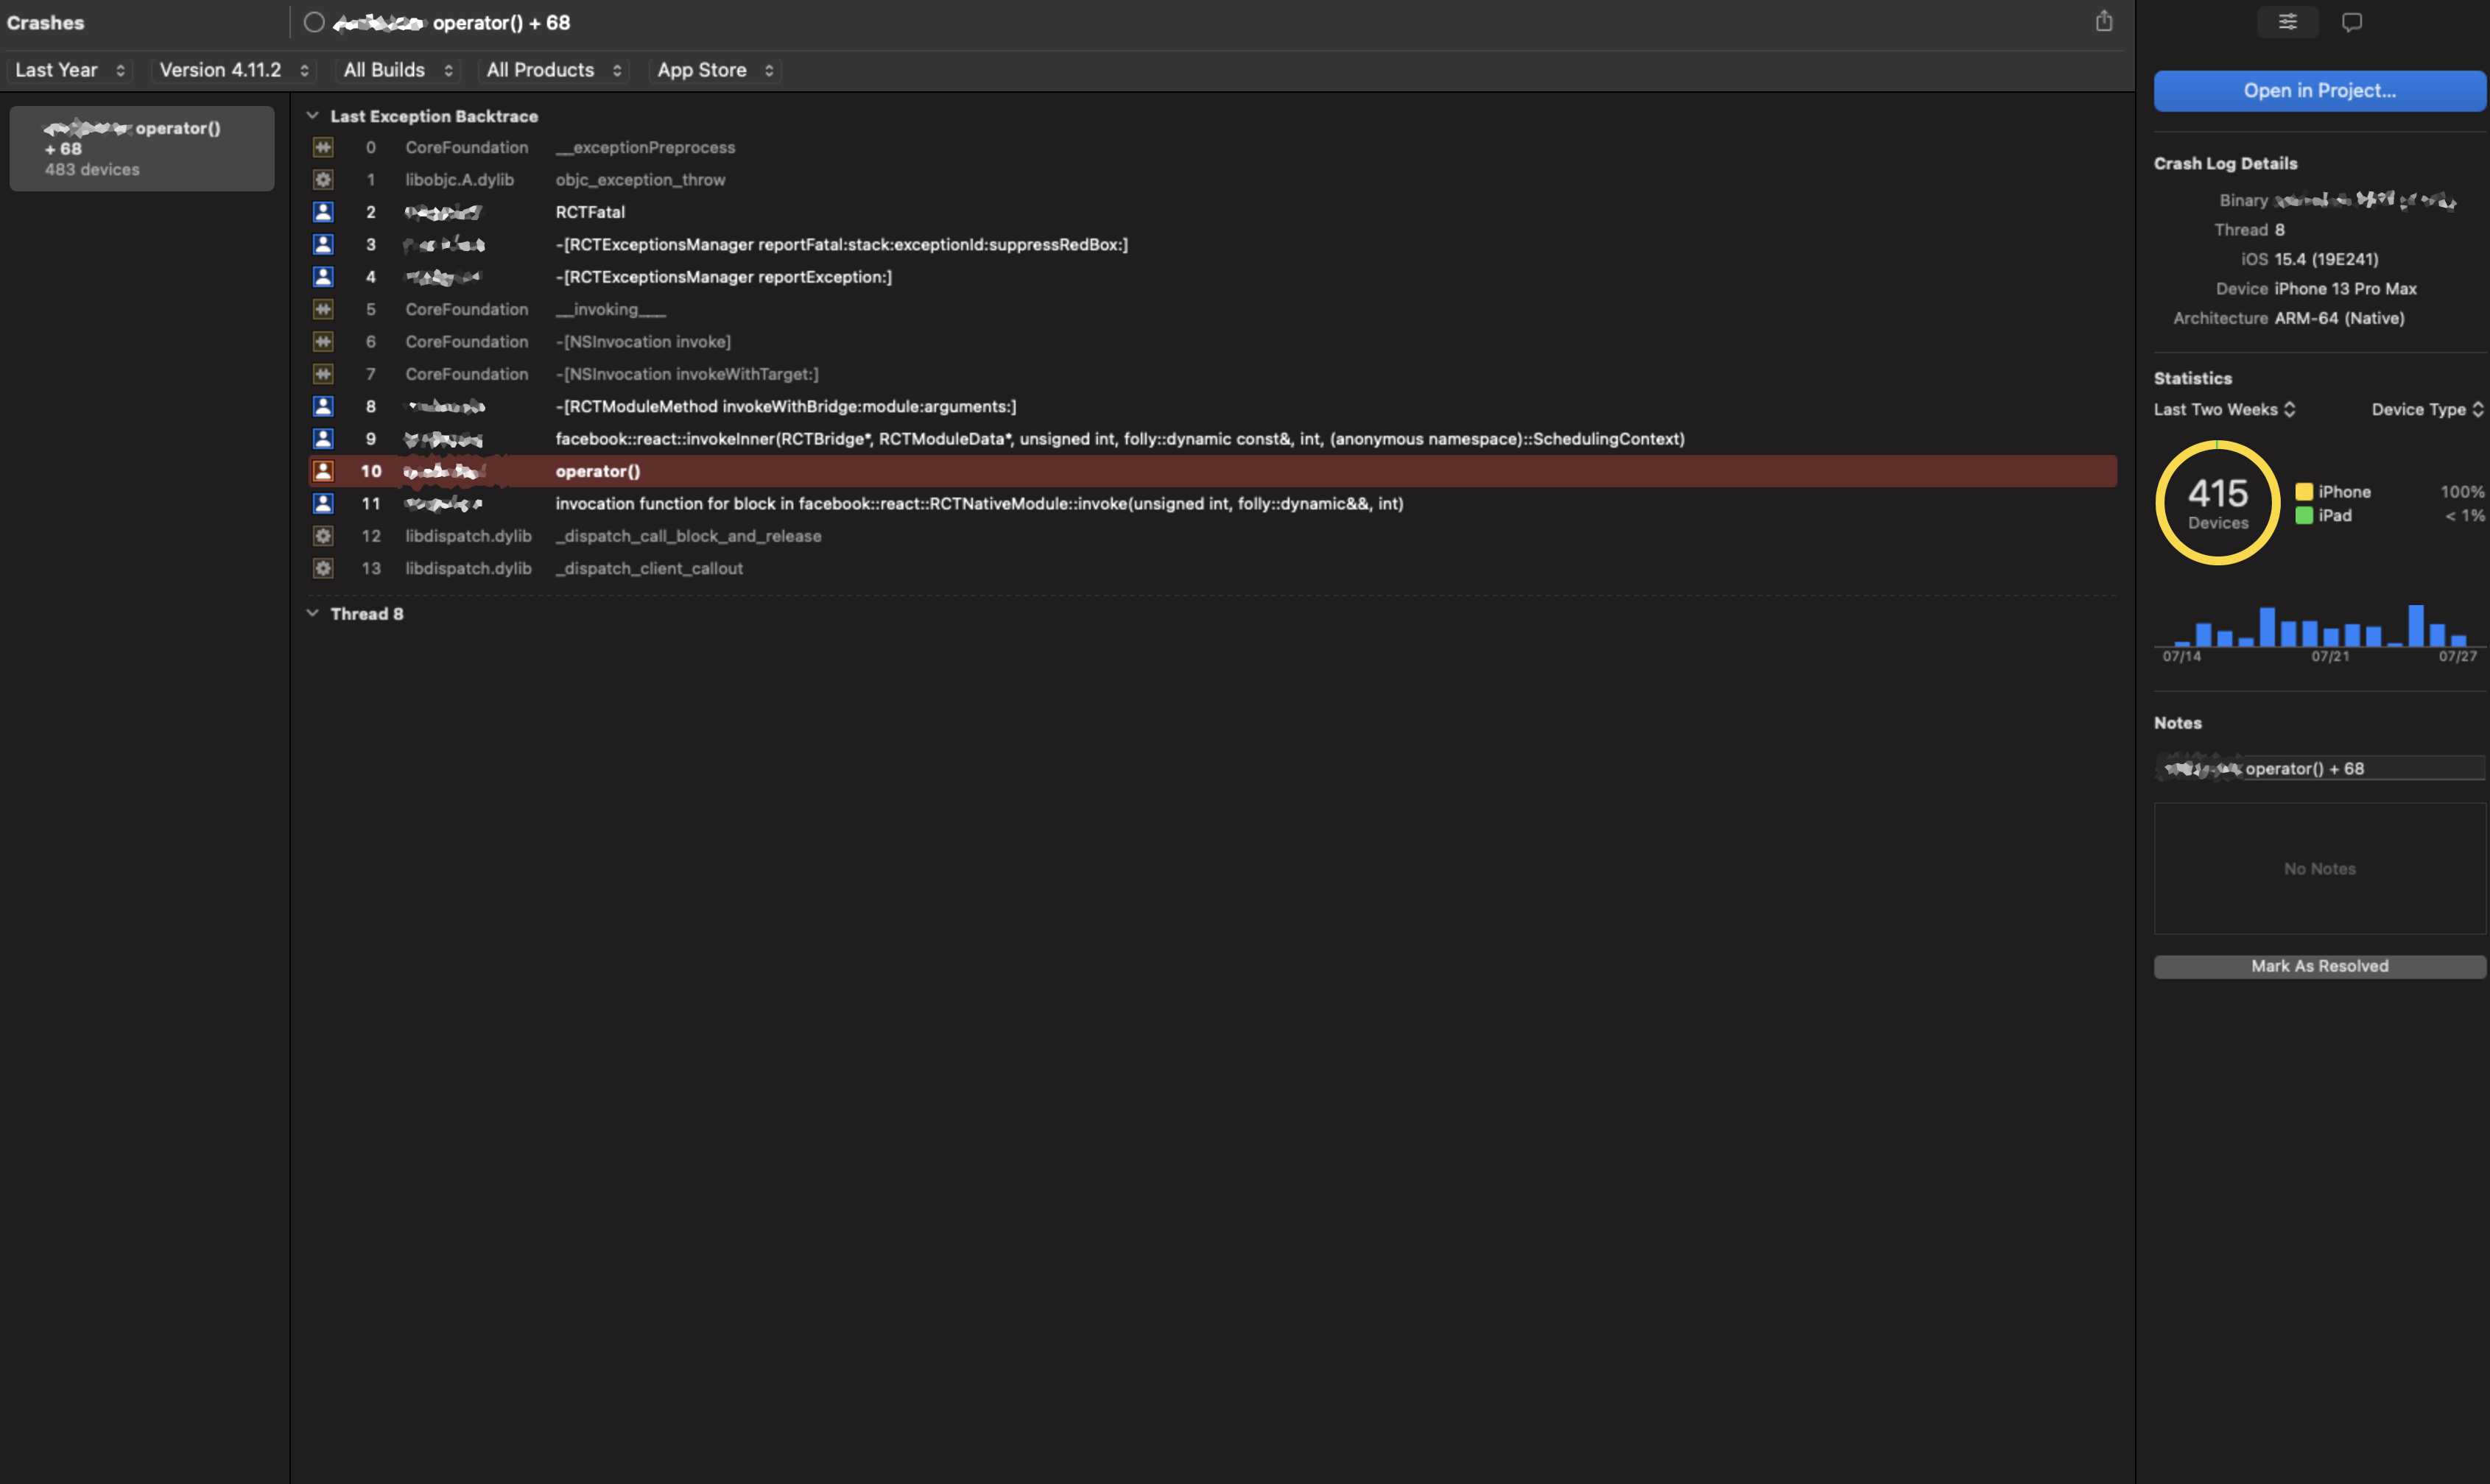Open the Device Type dropdown

click(2426, 409)
